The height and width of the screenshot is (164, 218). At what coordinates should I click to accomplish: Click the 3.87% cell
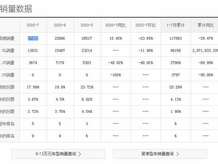click(x=33, y=99)
